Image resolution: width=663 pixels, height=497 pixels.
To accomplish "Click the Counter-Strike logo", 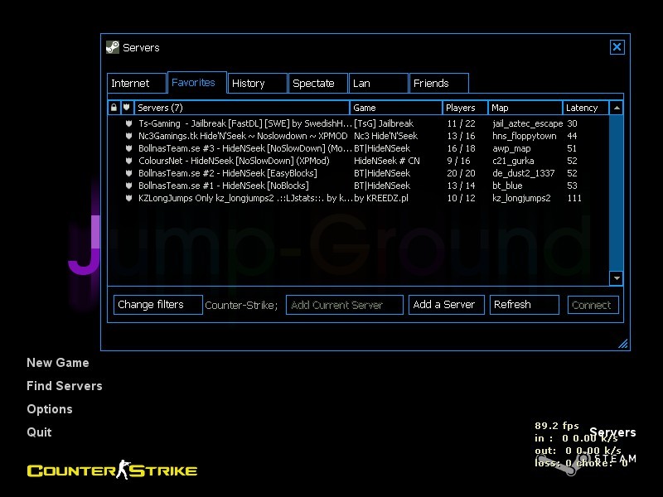I will pyautogui.click(x=112, y=470).
